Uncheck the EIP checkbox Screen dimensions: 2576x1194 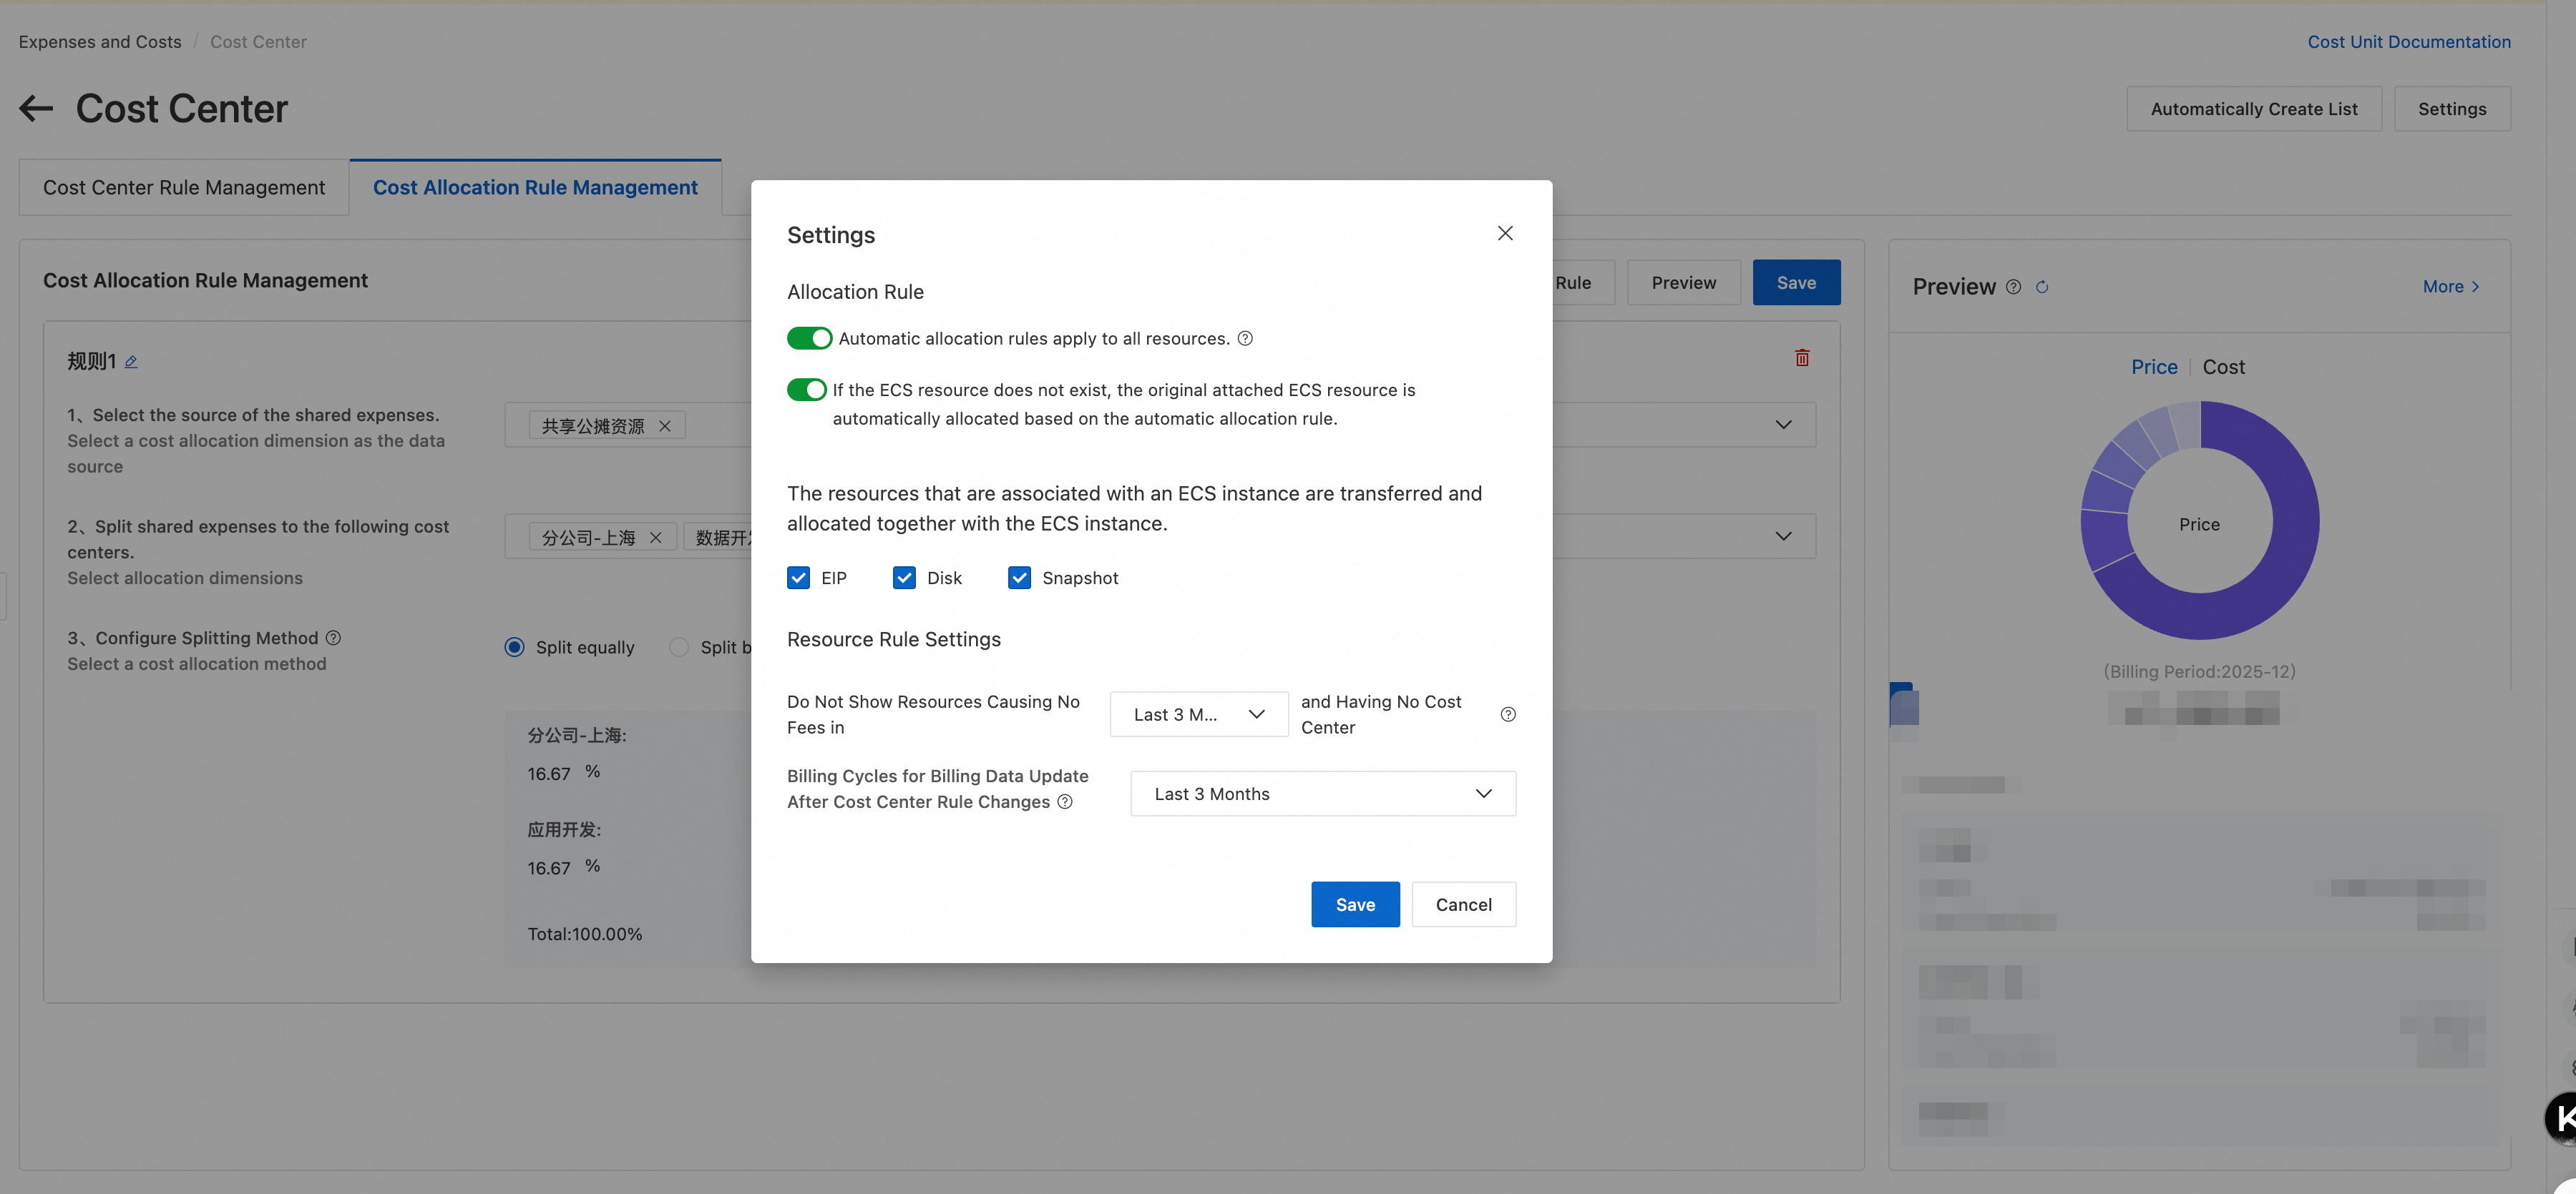click(x=798, y=578)
